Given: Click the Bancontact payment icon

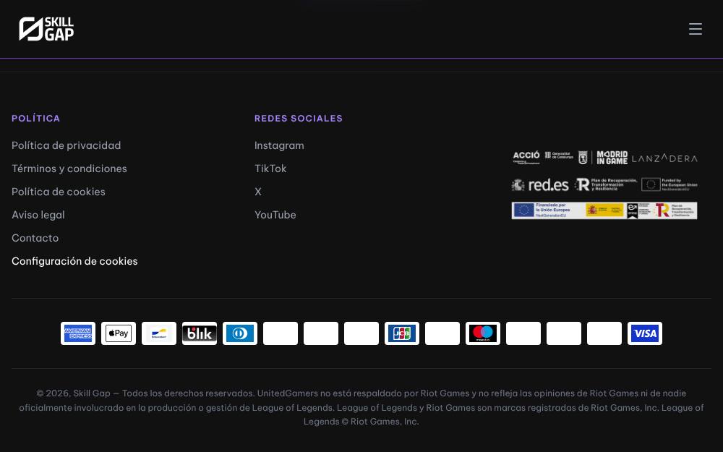Looking at the screenshot, I should coord(159,333).
